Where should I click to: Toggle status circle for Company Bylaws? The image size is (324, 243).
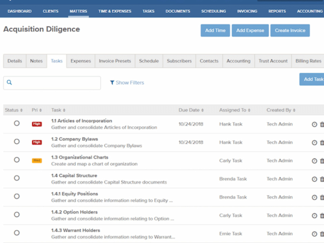17,141
